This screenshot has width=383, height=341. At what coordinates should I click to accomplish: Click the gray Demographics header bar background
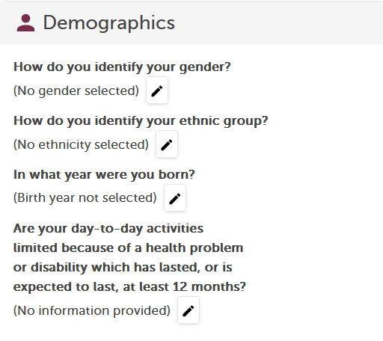pos(275,23)
